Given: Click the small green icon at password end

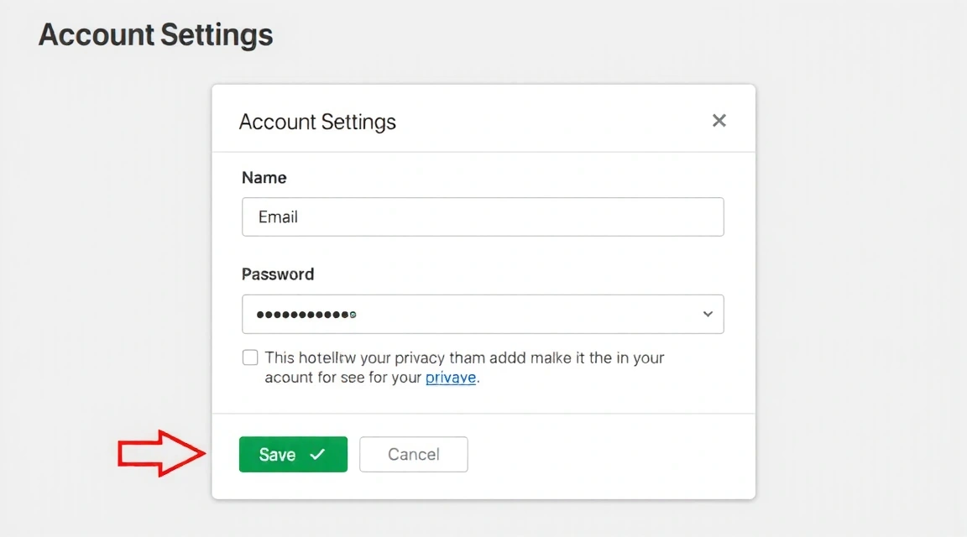Looking at the screenshot, I should tap(352, 313).
